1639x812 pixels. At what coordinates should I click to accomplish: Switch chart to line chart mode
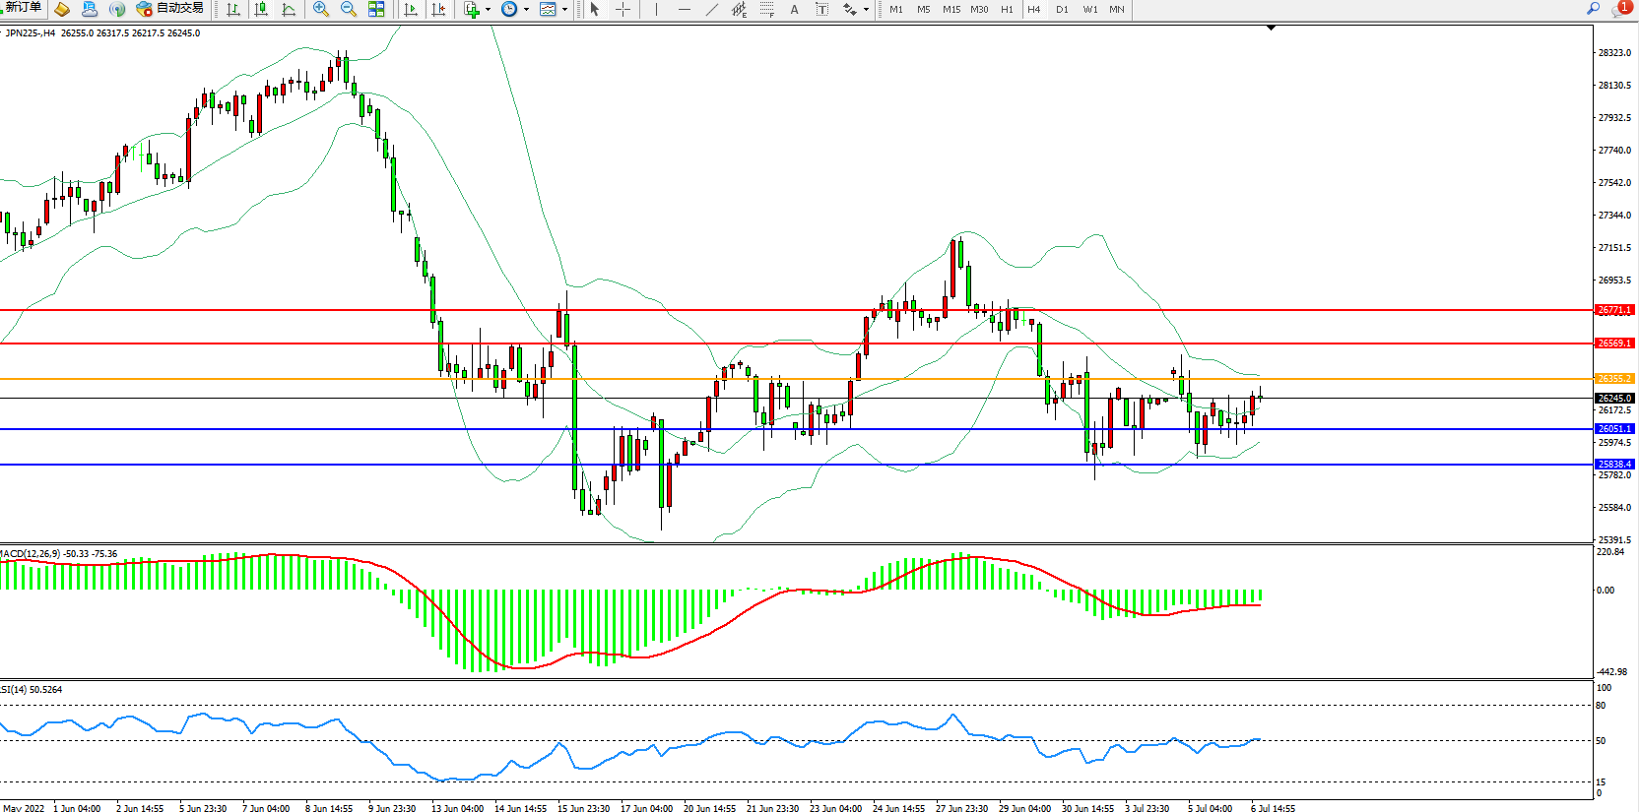coord(289,10)
